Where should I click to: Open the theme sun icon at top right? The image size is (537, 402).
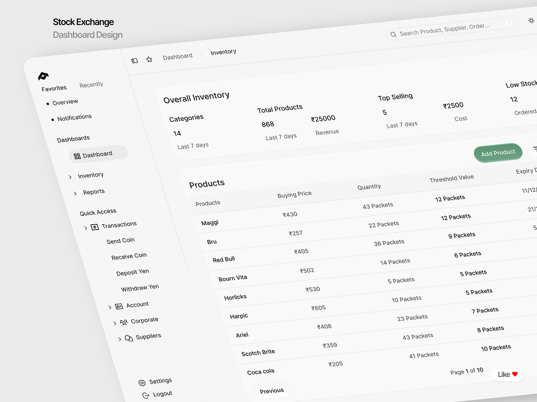point(531,20)
